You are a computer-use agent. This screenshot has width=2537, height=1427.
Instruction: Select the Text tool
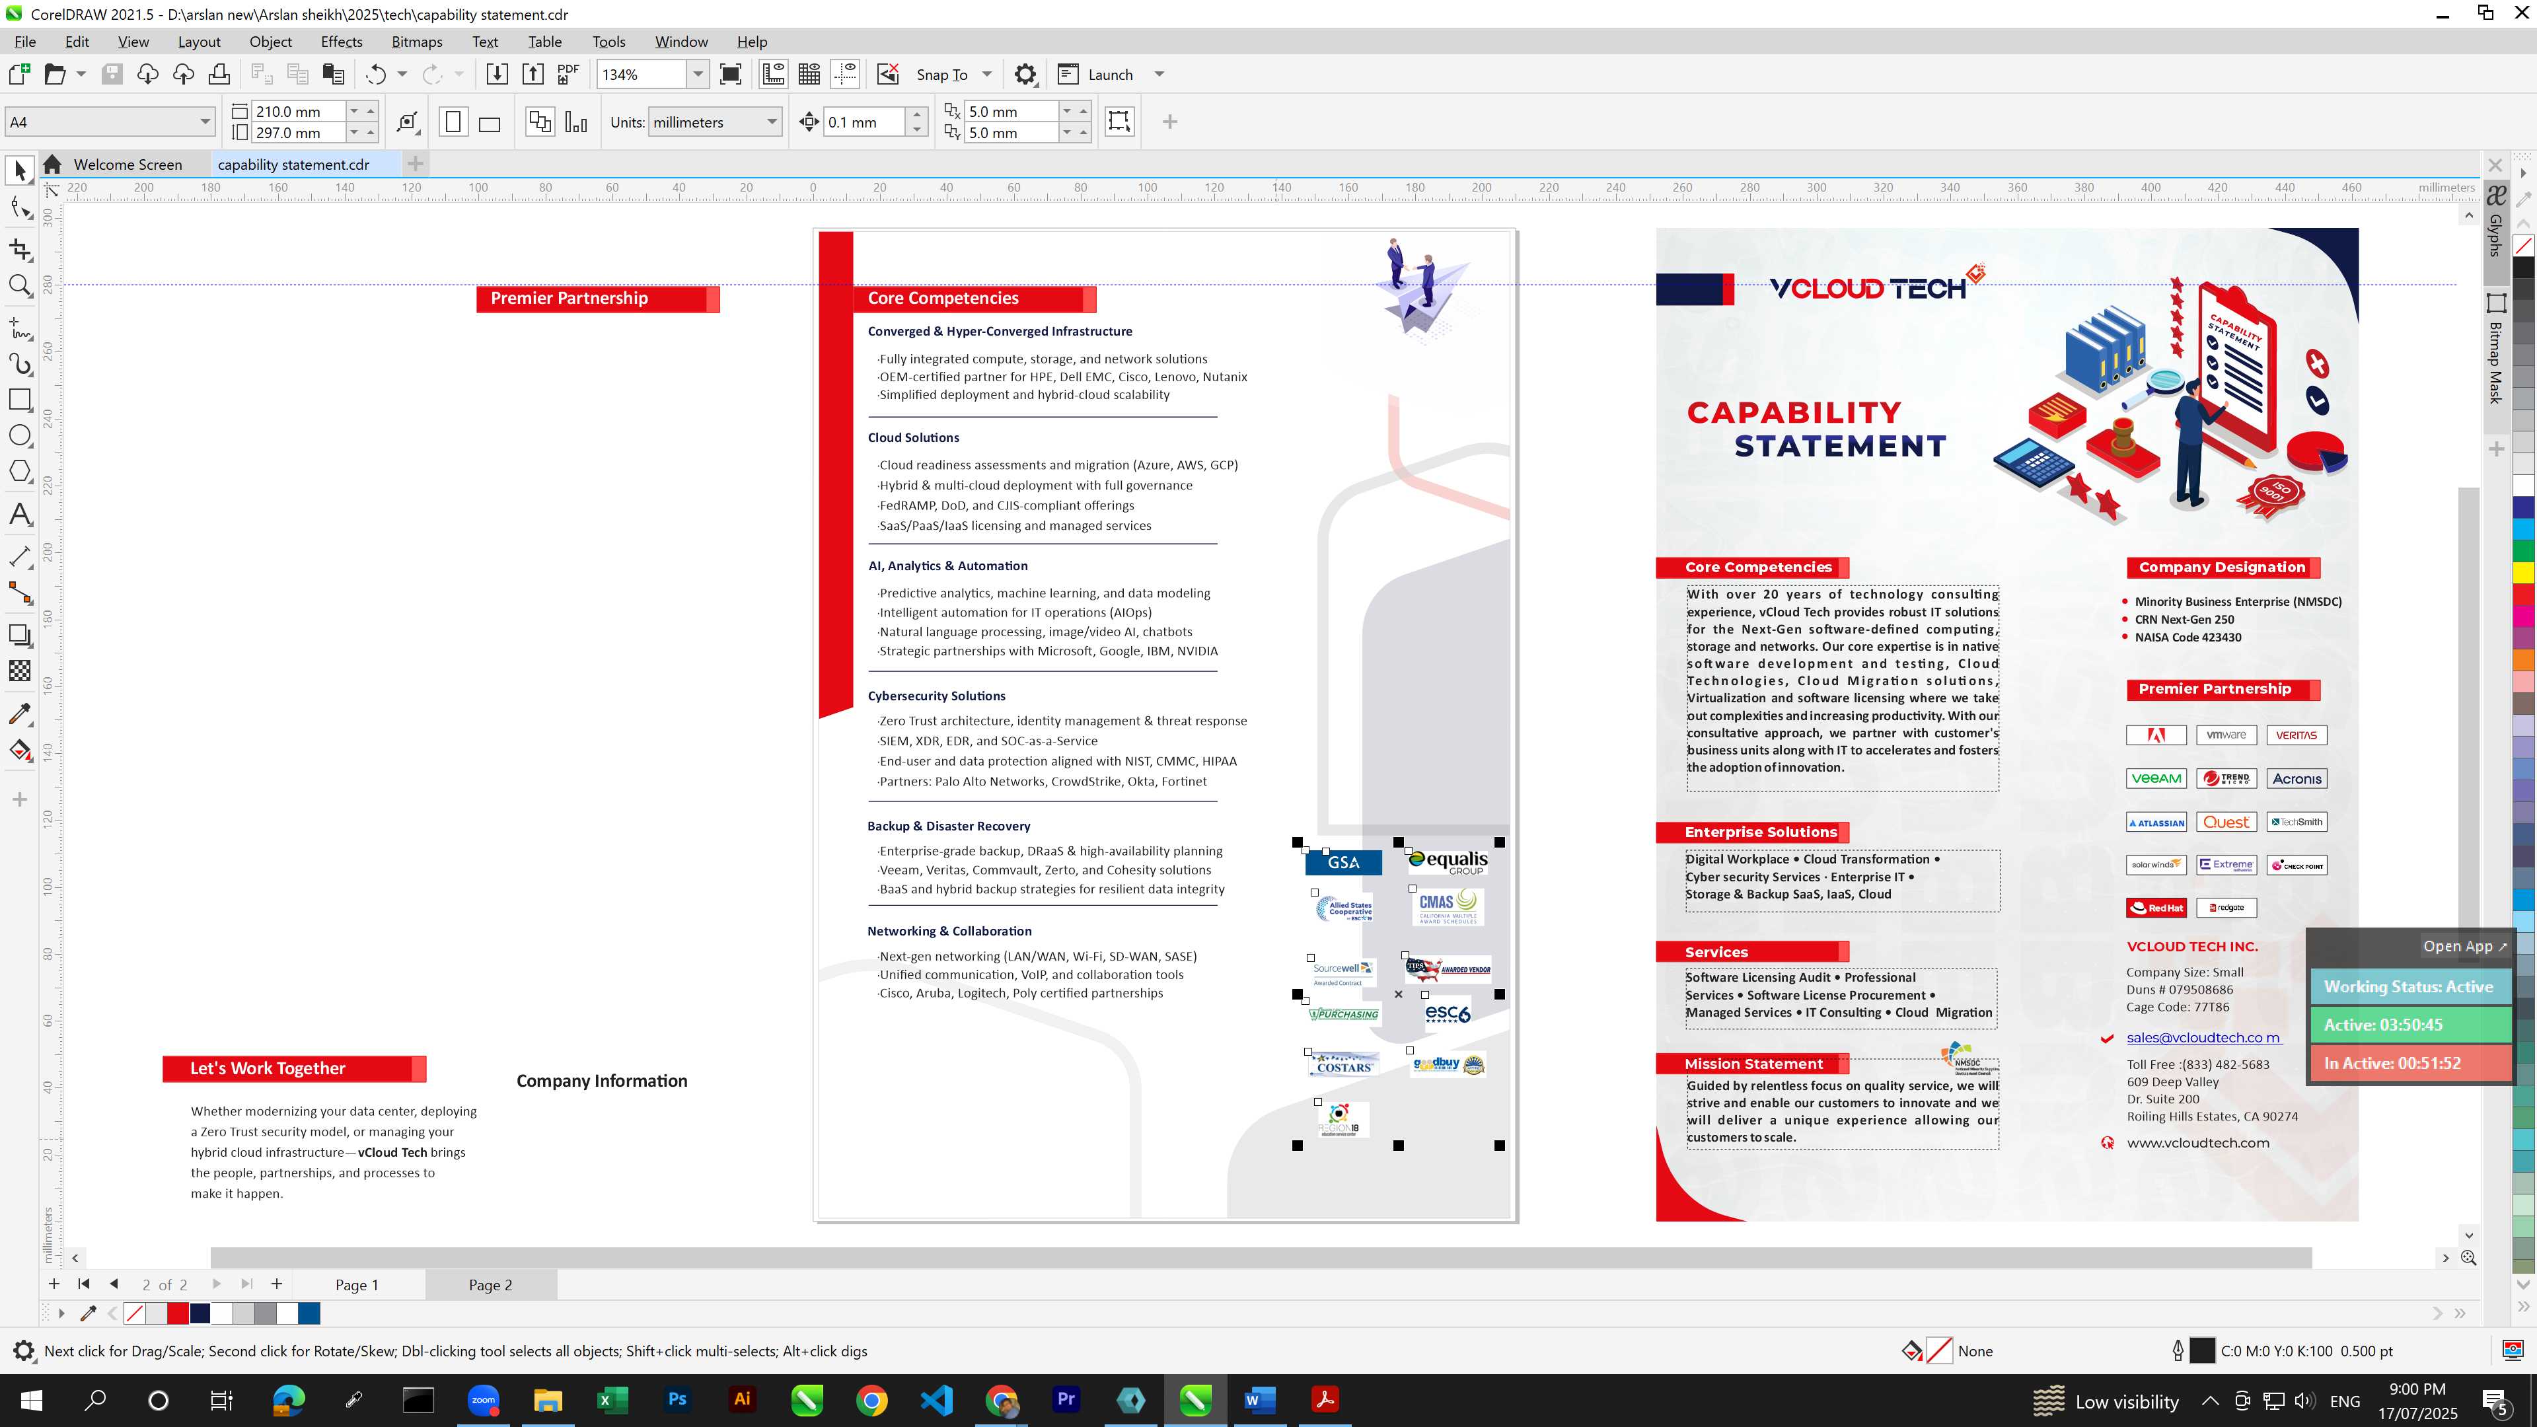tap(20, 514)
